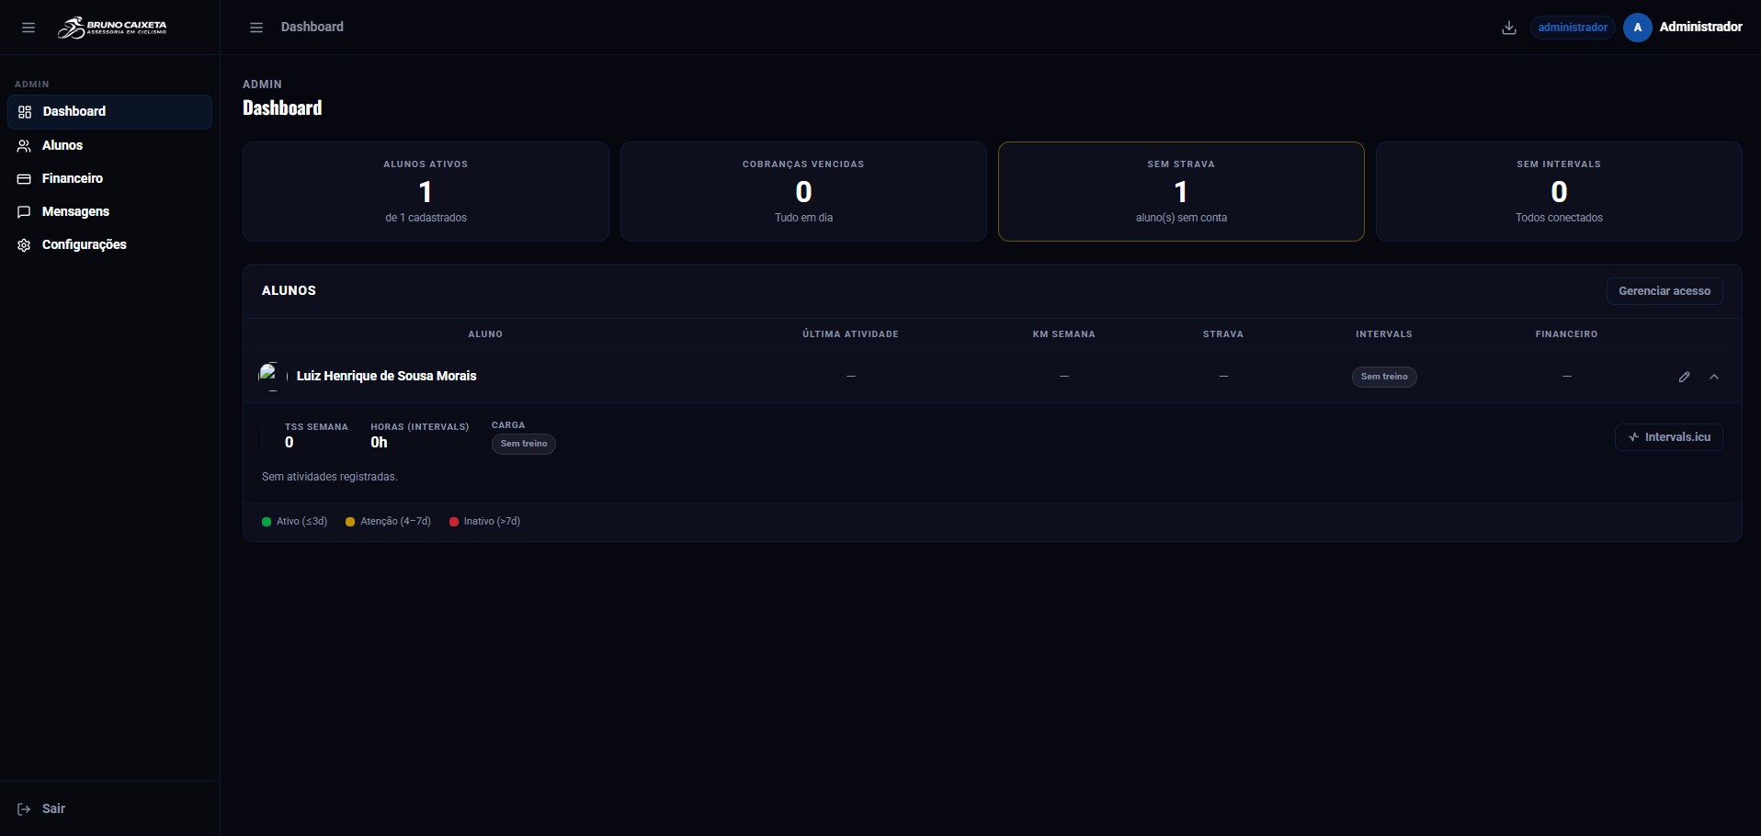Click the Sair logout arrow icon
Image resolution: width=1761 pixels, height=836 pixels.
(25, 809)
